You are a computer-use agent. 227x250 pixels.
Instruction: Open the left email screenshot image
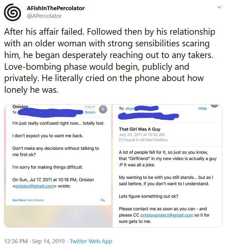[58, 166]
